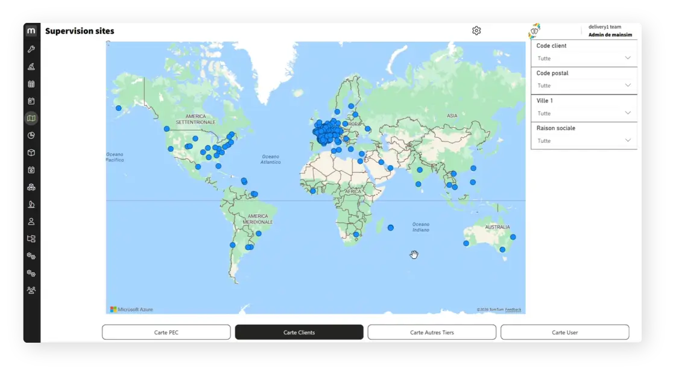
Task: Switch to the Carte Autres Tiers tab
Action: click(x=432, y=332)
